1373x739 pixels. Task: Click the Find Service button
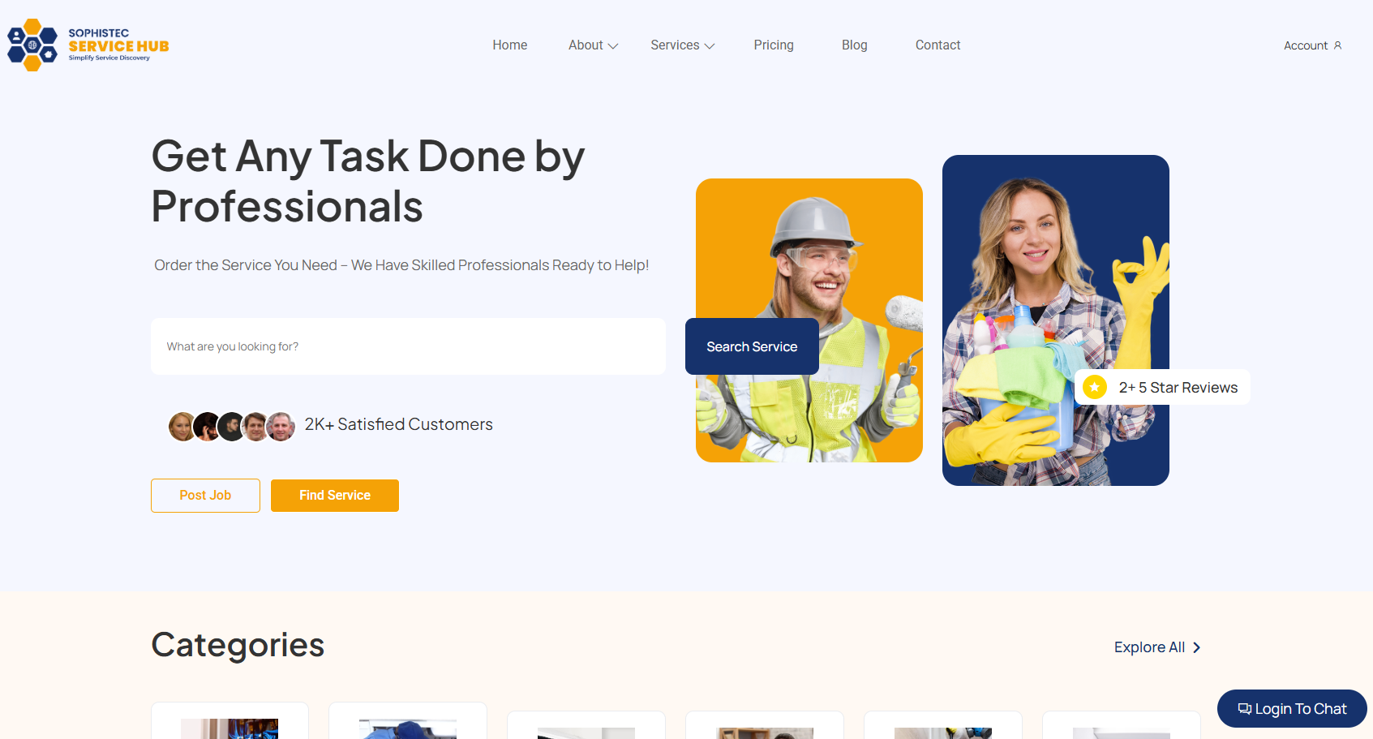click(x=334, y=495)
